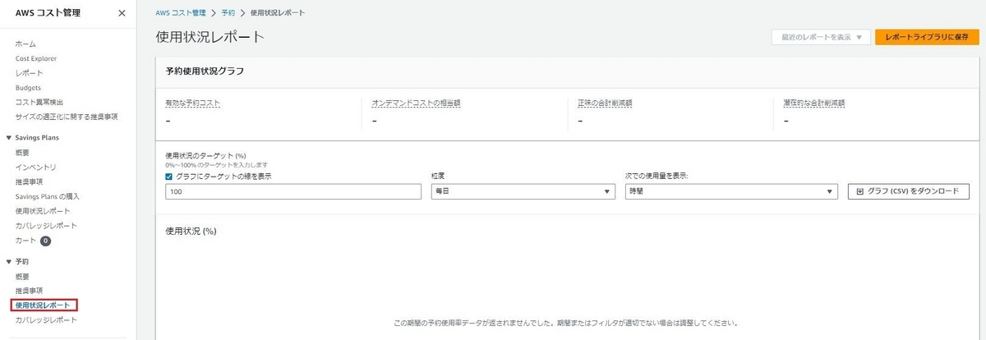Click 潜在的な合計削減額 label
This screenshot has height=340, width=986.
click(x=814, y=103)
